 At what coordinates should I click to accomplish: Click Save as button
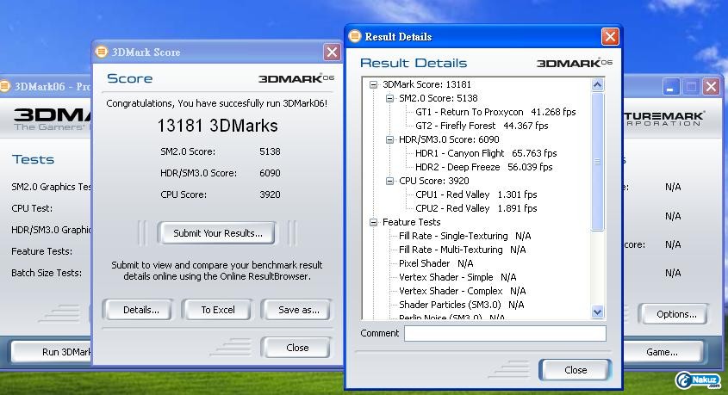coord(298,310)
